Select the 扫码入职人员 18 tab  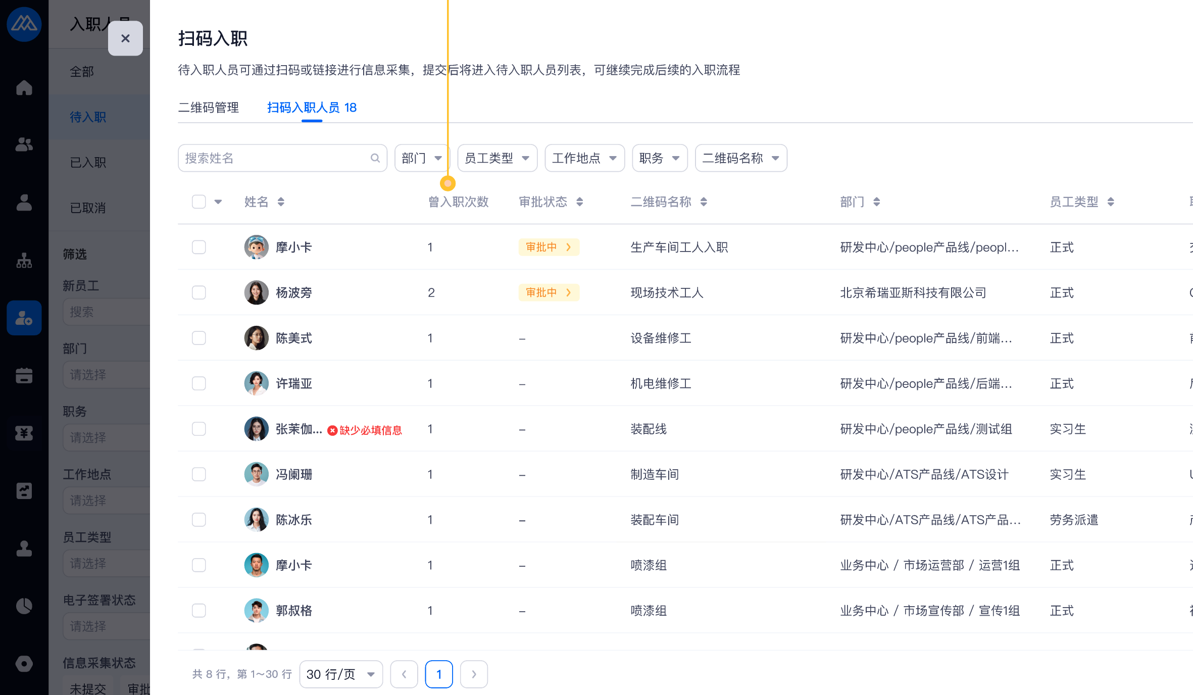point(312,108)
